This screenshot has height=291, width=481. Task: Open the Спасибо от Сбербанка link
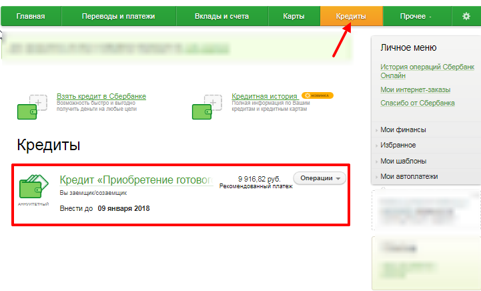[x=418, y=103]
